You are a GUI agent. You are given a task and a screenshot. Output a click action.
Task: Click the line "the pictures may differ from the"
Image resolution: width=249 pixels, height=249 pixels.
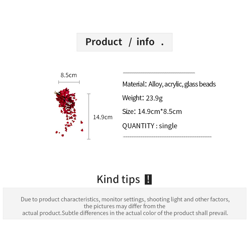tap(125, 206)
